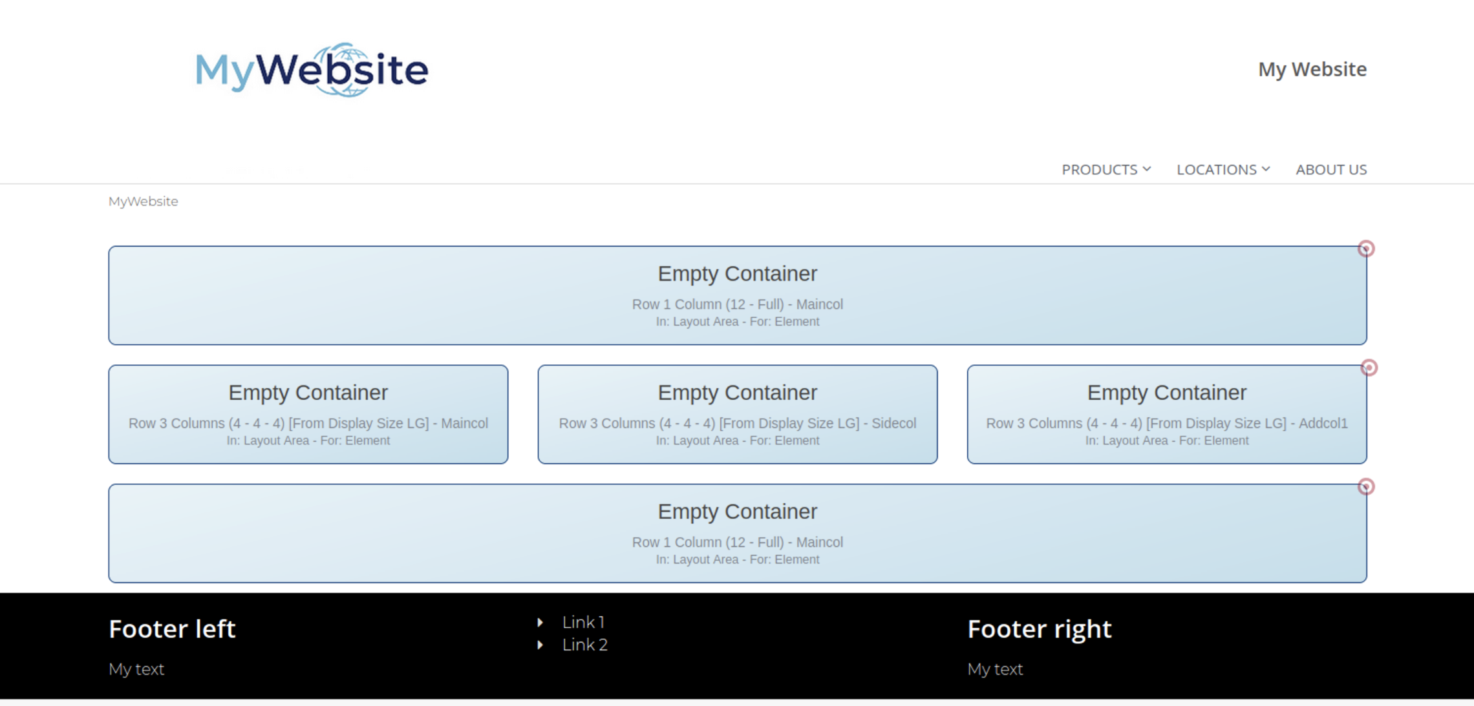This screenshot has height=706, width=1474.
Task: Click the MyWebsite breadcrumb link
Action: [x=143, y=201]
